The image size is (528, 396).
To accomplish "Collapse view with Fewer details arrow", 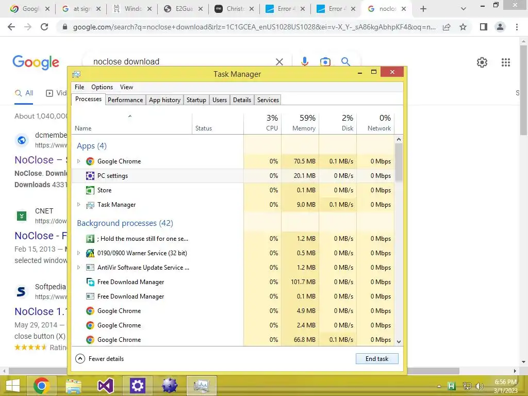I will (80, 359).
